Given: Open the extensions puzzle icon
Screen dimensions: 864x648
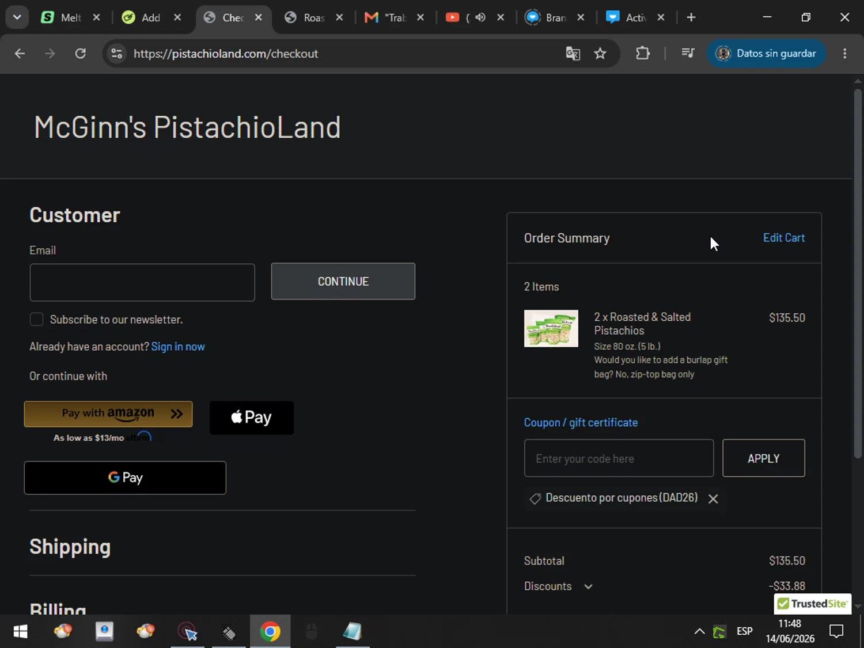Looking at the screenshot, I should (x=643, y=54).
